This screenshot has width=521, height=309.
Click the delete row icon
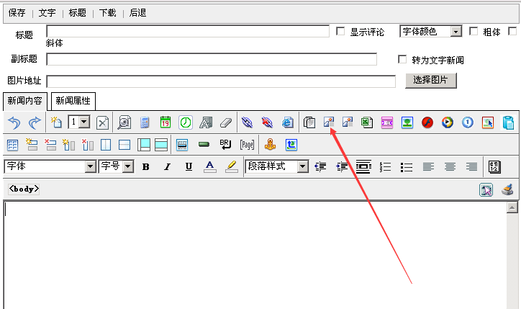click(x=50, y=145)
